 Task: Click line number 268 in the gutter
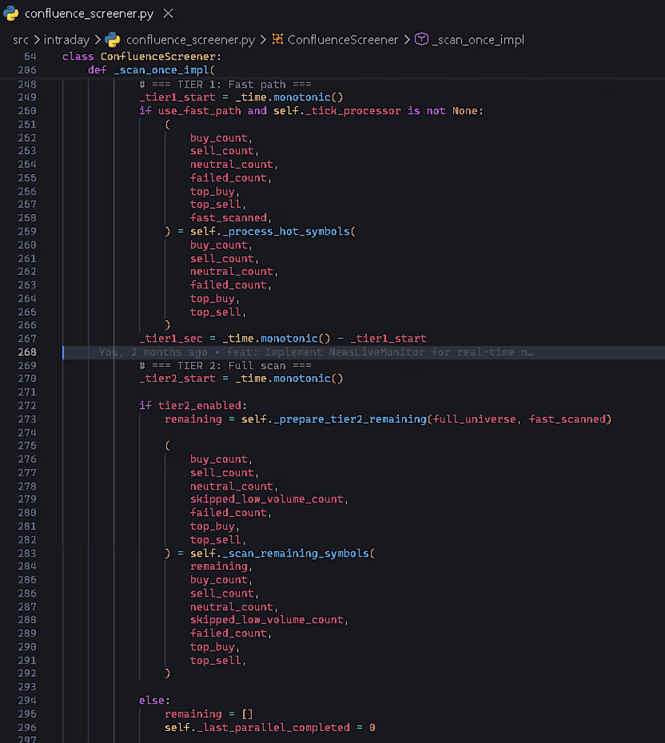[x=27, y=352]
